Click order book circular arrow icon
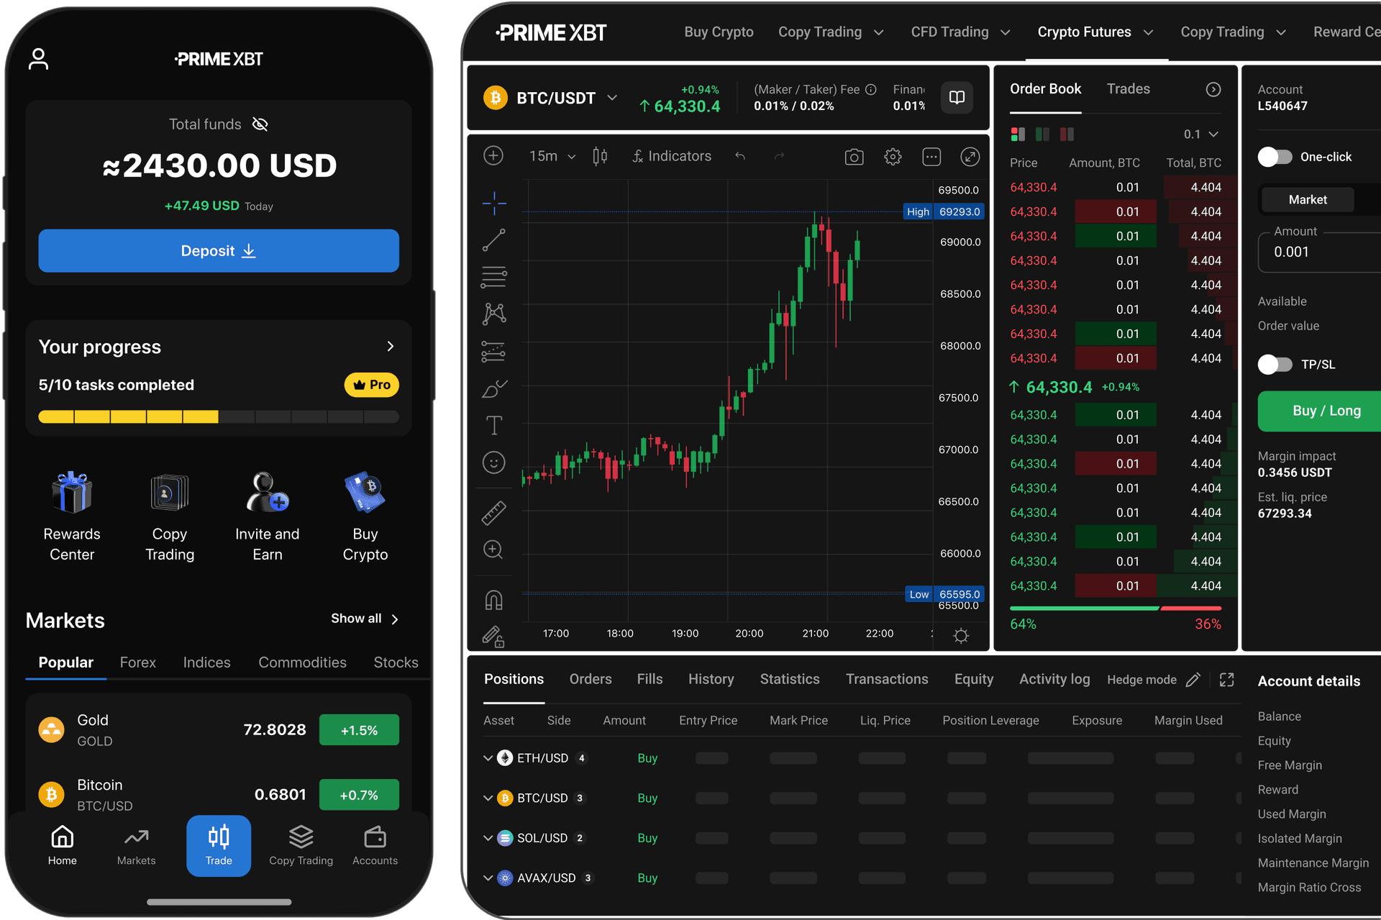1381x920 pixels. (1213, 89)
